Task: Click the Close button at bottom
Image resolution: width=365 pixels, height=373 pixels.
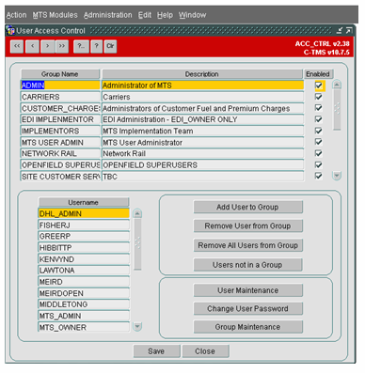Action: (x=205, y=351)
